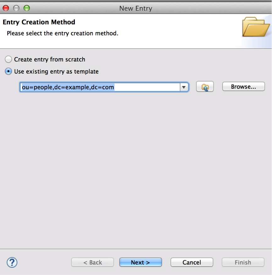Viewport: 272px width, 275px height.
Task: Open context help via the question mark icon
Action: point(12,262)
